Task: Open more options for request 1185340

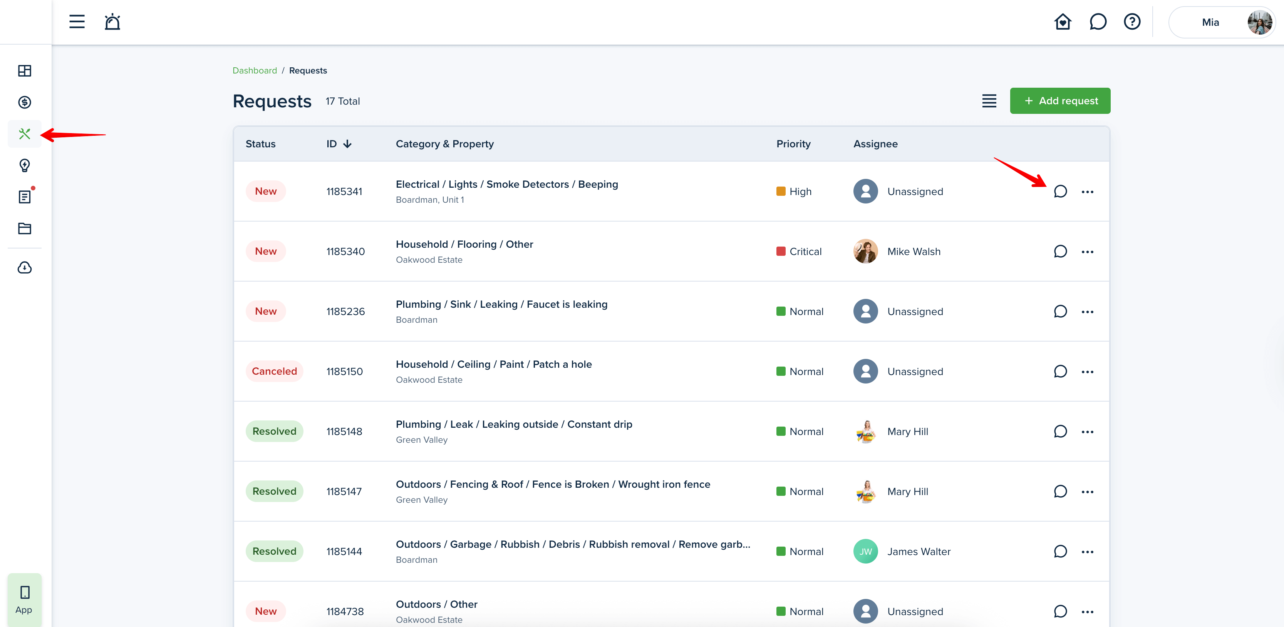Action: (1087, 252)
